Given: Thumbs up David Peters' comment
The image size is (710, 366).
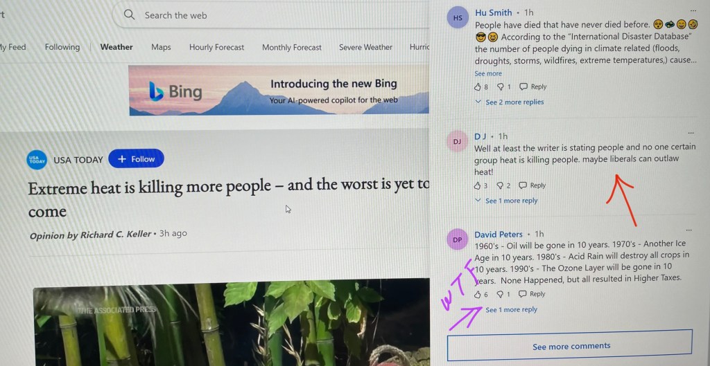Looking at the screenshot, I should pos(477,295).
